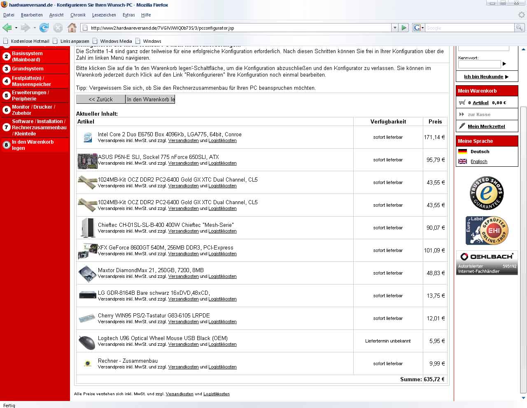Go back with the browser back arrow
Screen dimensions: 527x408
pyautogui.click(x=7, y=28)
